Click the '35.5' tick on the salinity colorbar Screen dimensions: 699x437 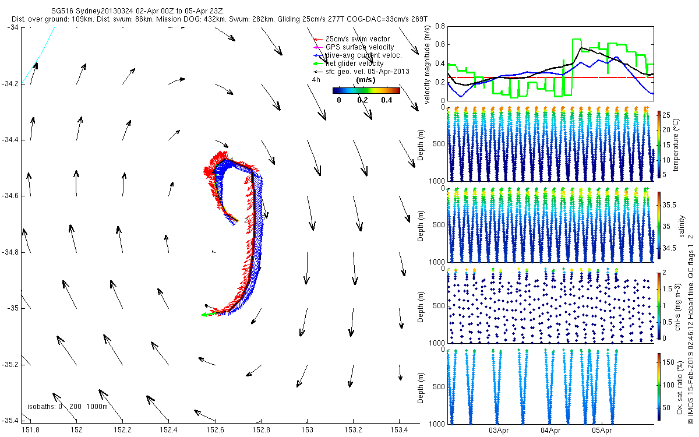[x=669, y=205]
